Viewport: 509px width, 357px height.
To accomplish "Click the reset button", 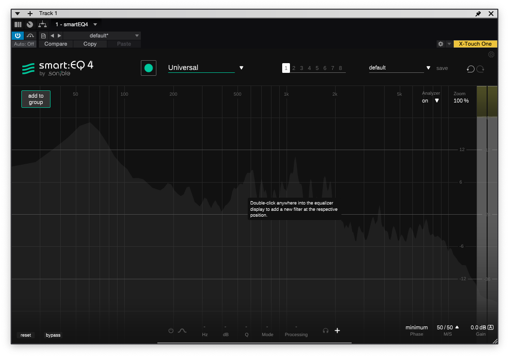I will (x=26, y=335).
